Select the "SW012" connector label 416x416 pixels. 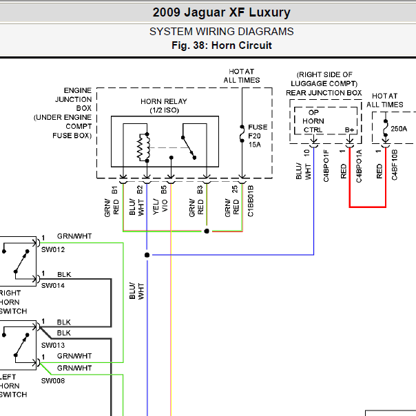click(53, 249)
